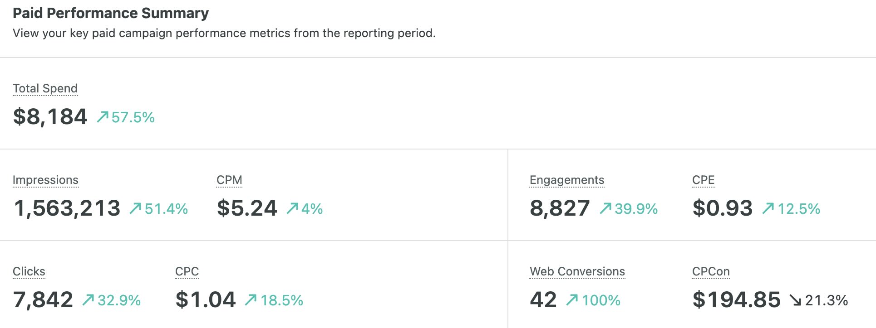The image size is (876, 328).
Task: Select the CPM metric label
Action: (x=229, y=180)
